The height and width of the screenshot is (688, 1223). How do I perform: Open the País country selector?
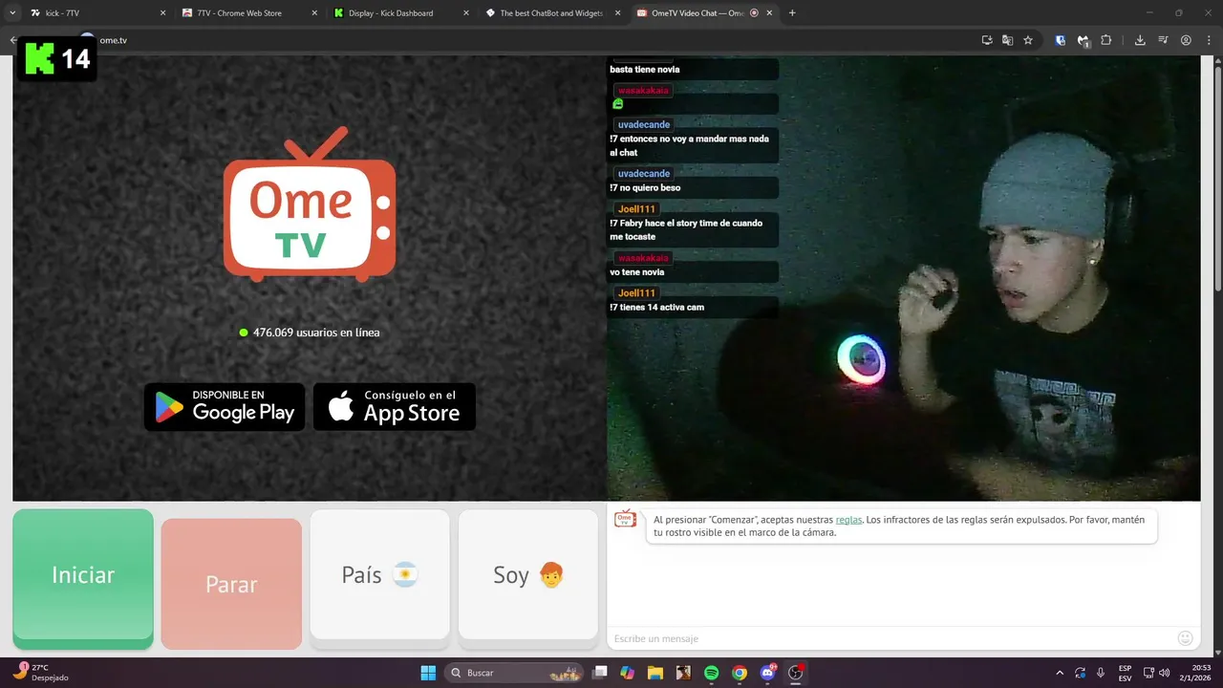(379, 575)
